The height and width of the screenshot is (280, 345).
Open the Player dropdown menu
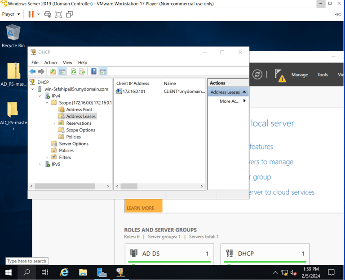pos(11,14)
